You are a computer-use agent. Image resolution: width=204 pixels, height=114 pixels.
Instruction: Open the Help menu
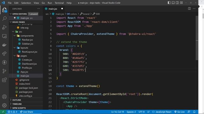[69, 3]
